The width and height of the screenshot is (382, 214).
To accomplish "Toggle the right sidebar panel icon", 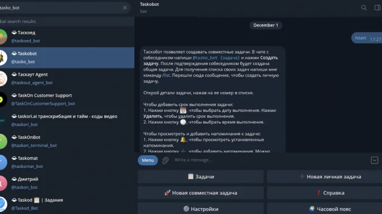I will click(x=378, y=8).
